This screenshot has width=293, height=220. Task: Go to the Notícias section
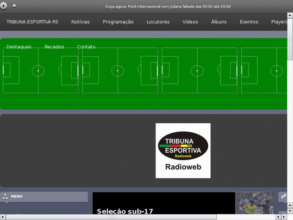[x=81, y=22]
